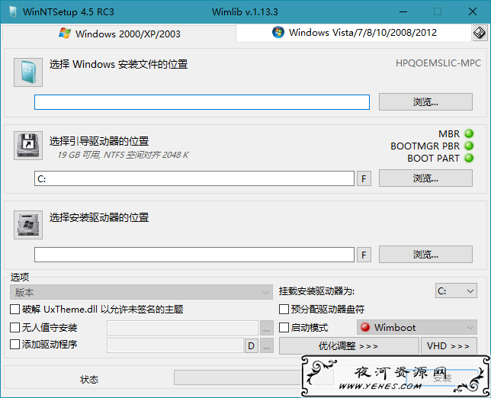This screenshot has height=398, width=491.
Task: Click the D button for drivers
Action: tap(251, 345)
